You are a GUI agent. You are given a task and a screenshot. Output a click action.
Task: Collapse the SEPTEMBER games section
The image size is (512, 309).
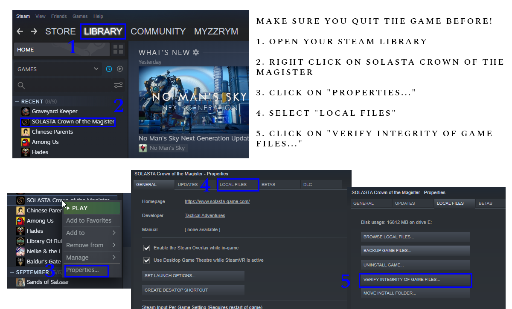click(x=12, y=272)
